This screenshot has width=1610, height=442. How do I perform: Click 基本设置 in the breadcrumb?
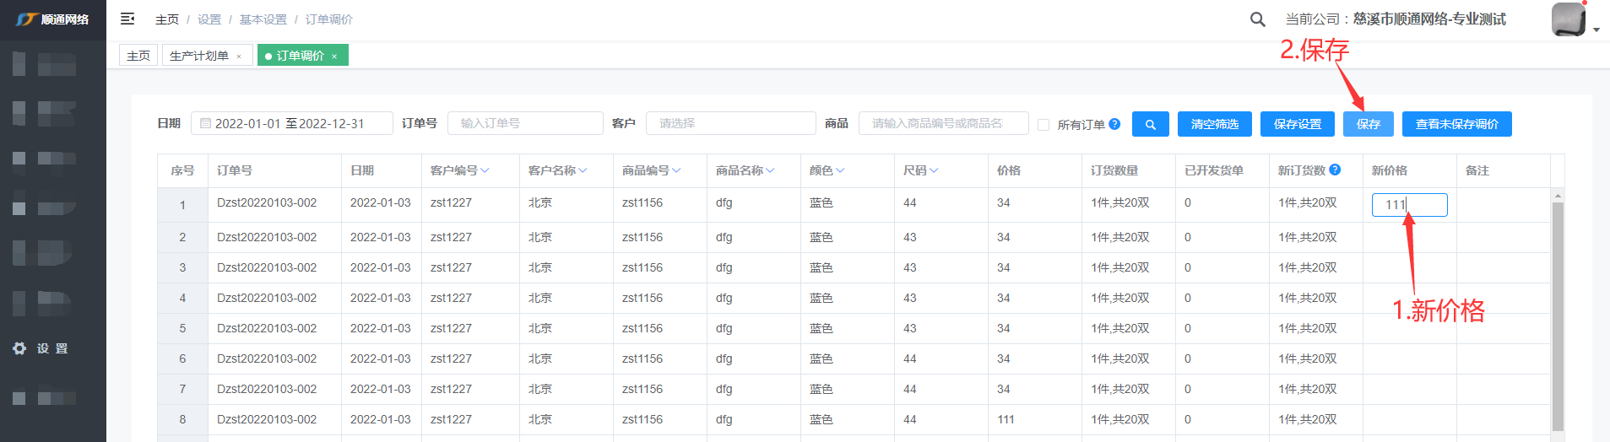(x=263, y=19)
